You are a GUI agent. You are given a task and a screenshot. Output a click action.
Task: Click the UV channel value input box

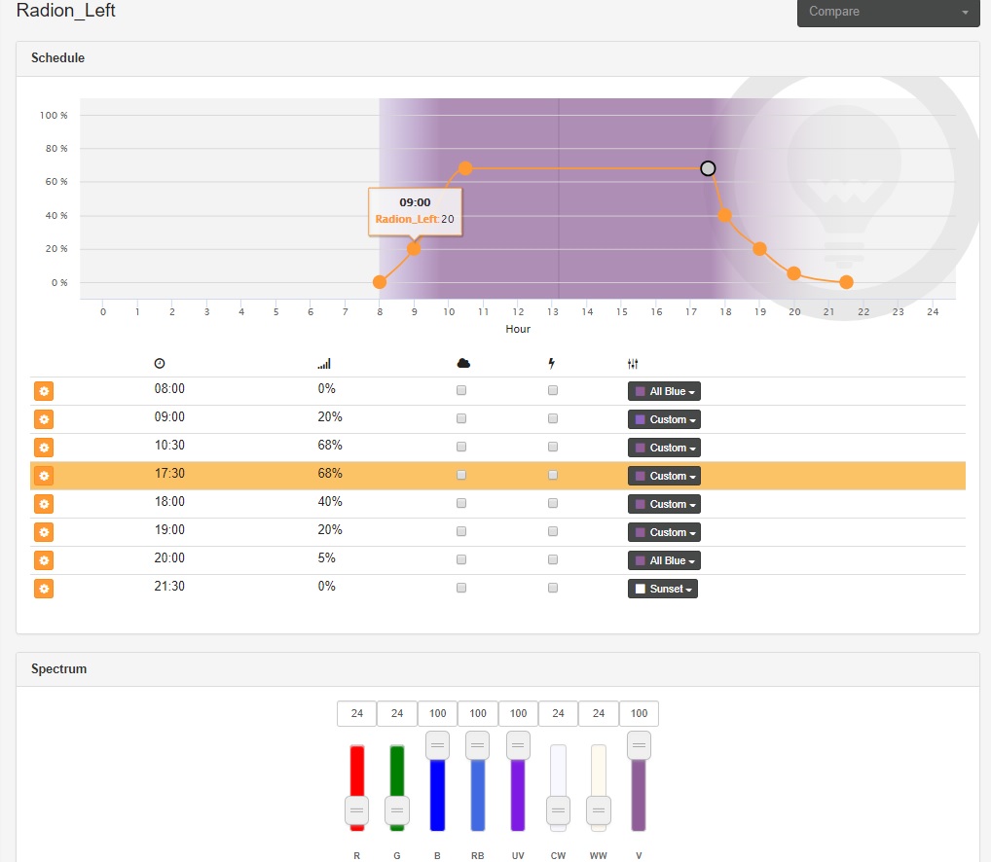518,713
